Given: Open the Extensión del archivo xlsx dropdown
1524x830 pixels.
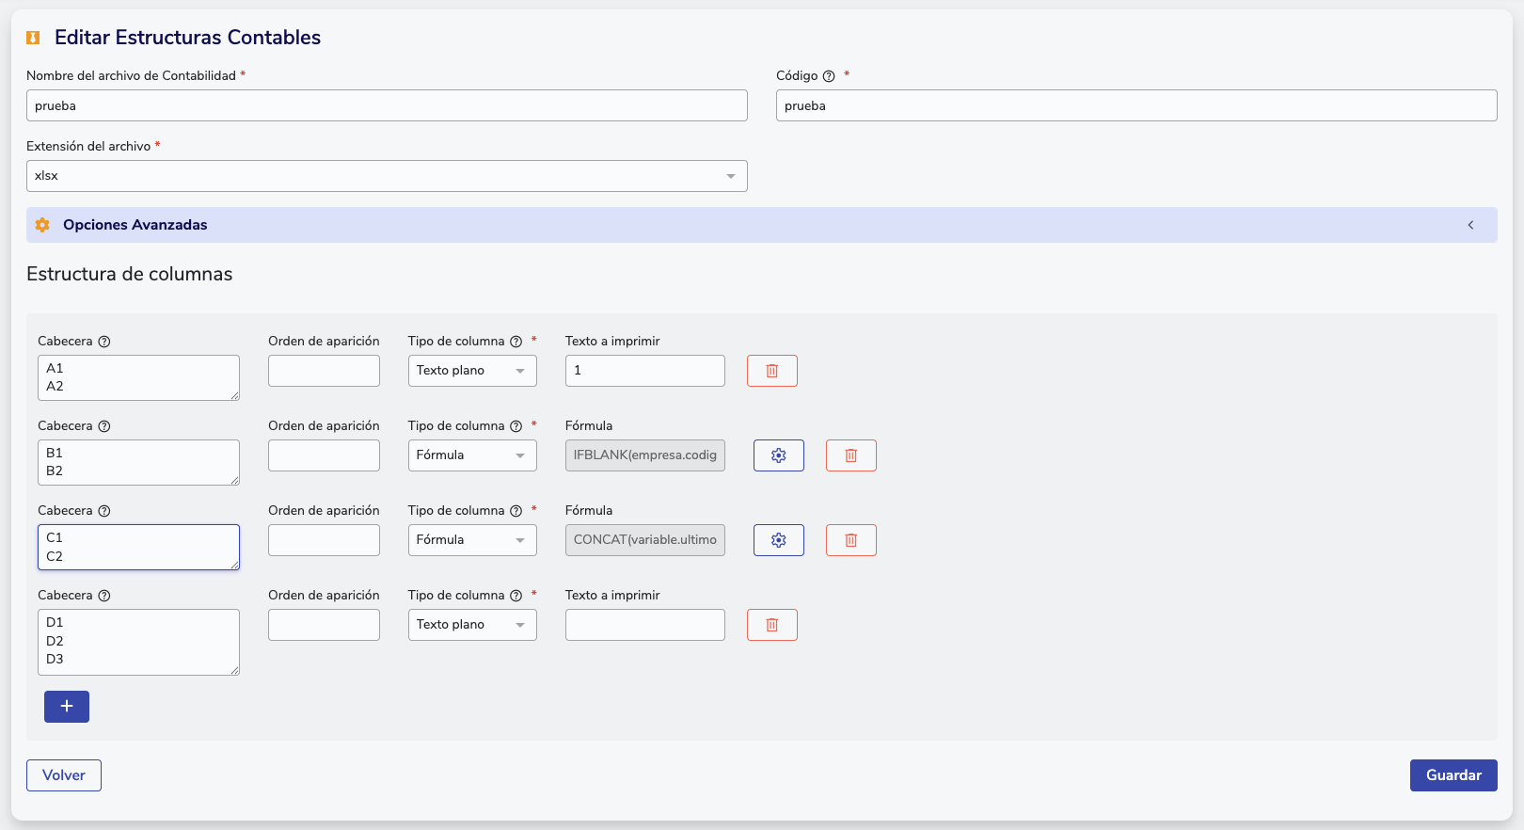Looking at the screenshot, I should [387, 176].
